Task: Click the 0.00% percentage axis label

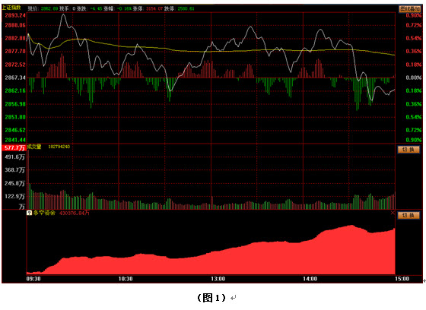Action: click(x=414, y=77)
